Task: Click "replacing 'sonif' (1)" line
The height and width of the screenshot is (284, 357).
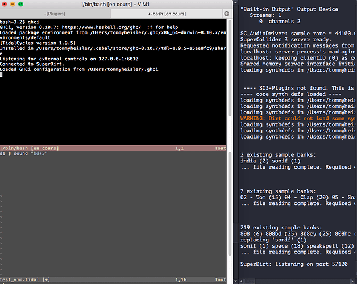Action: click(273, 240)
